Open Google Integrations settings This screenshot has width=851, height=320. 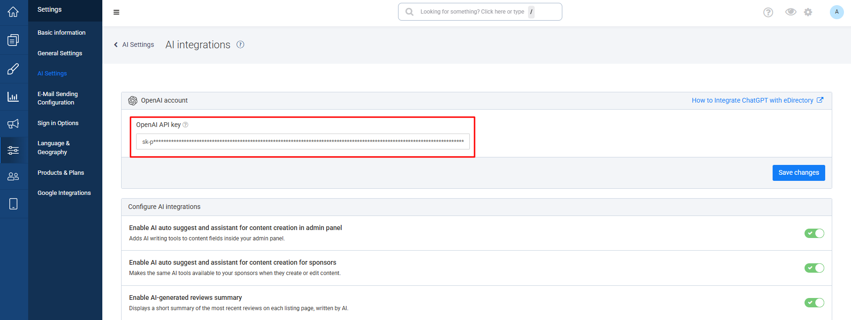[x=64, y=193]
